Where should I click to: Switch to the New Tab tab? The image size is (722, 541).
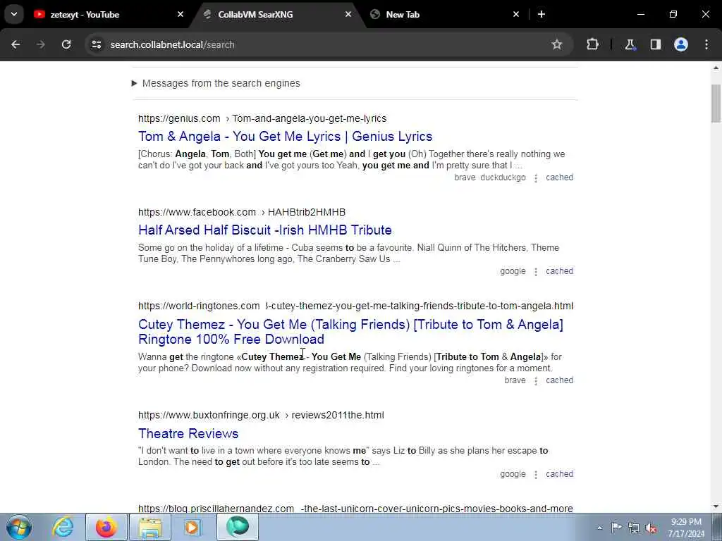pos(442,14)
